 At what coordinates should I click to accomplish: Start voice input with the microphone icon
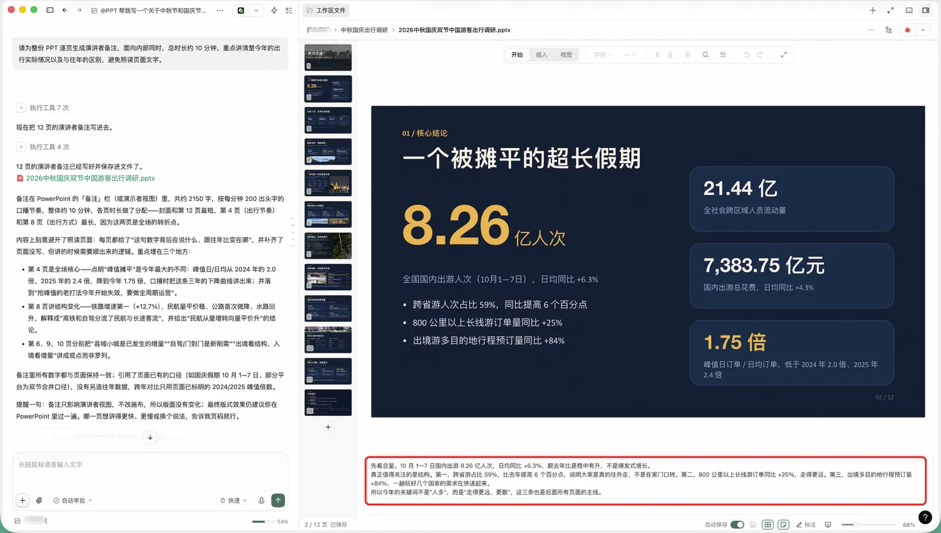[262, 500]
